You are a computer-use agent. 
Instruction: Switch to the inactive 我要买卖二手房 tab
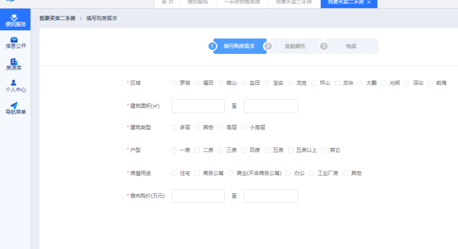pyautogui.click(x=294, y=2)
